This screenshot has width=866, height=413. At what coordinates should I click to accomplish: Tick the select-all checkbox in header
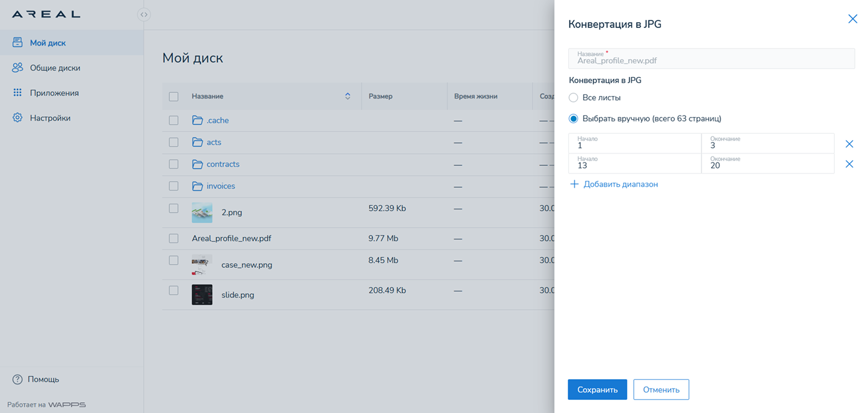tap(174, 96)
